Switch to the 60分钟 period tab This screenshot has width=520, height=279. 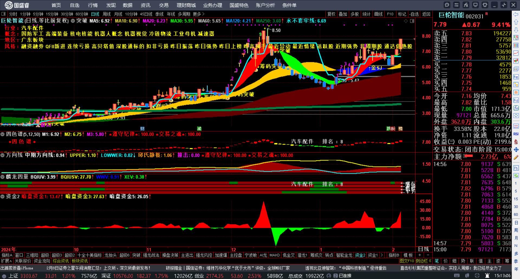point(82,14)
